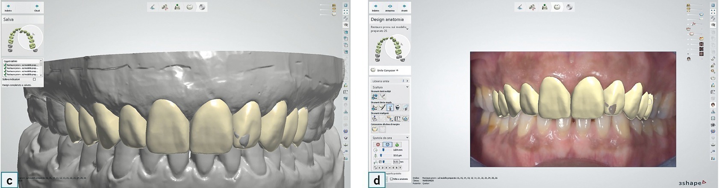Viewport: 719px width, 188px height.
Task: Click the fullscreen icon on far right
Action: 713,12
